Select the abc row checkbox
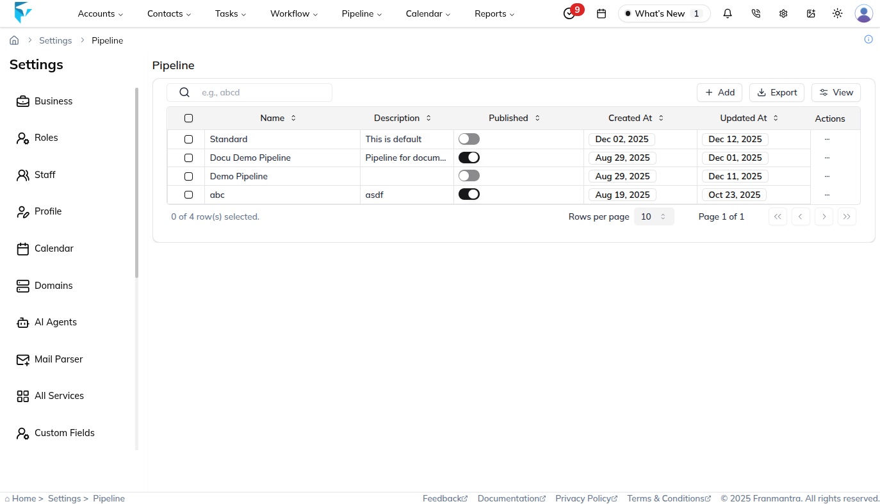The width and height of the screenshot is (880, 504). click(x=188, y=195)
